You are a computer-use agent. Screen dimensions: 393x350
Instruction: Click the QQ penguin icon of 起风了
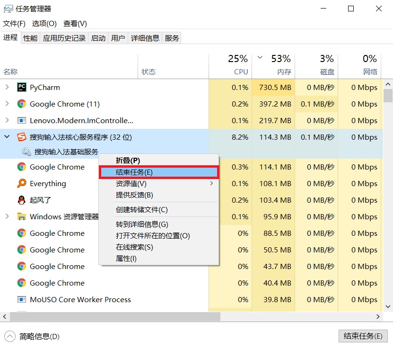(x=22, y=200)
